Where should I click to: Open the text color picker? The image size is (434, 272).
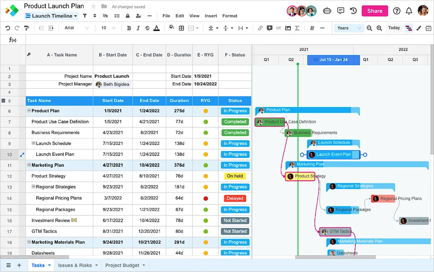pos(156,28)
